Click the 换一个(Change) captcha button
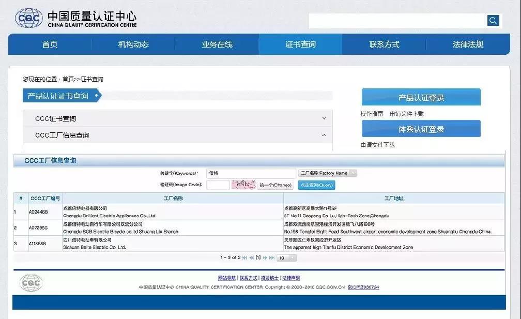The image size is (521, 319). (x=275, y=185)
